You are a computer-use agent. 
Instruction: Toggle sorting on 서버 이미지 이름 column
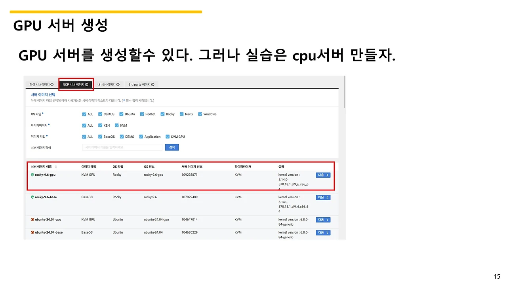[x=55, y=167]
